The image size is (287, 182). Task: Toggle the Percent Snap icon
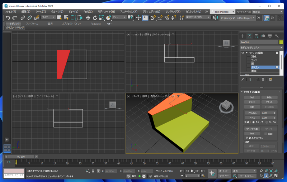[167, 18]
